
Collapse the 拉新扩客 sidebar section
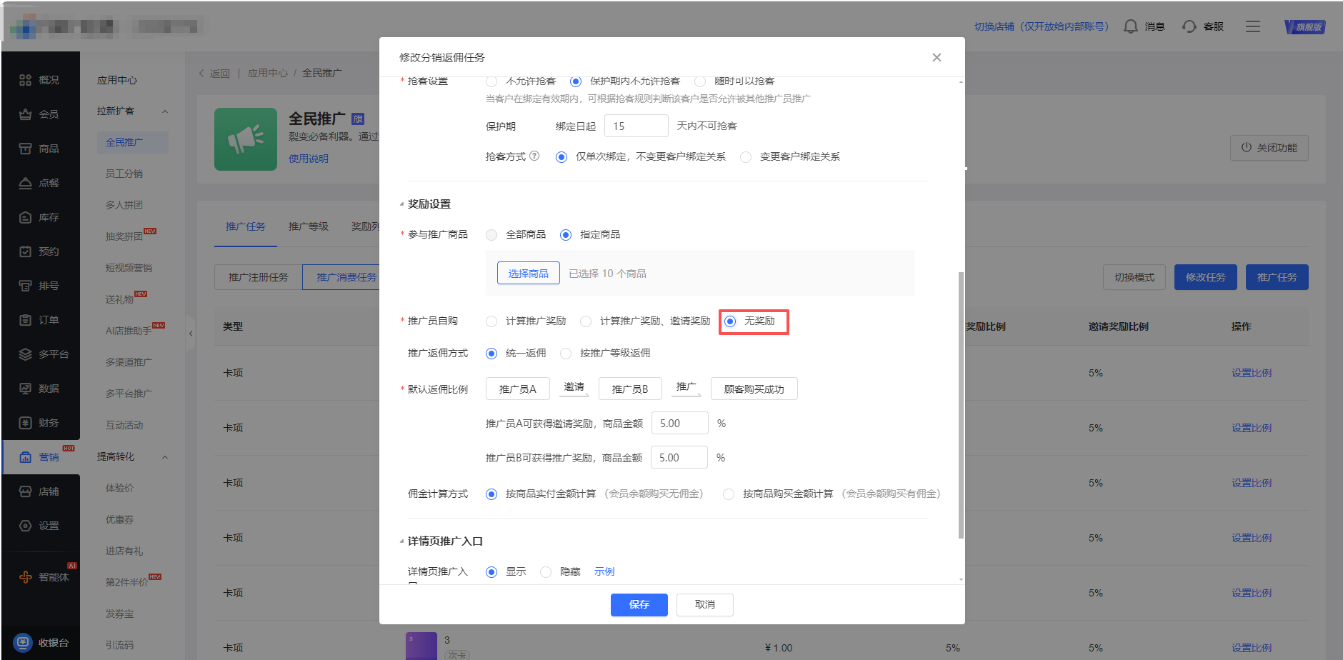pyautogui.click(x=165, y=111)
